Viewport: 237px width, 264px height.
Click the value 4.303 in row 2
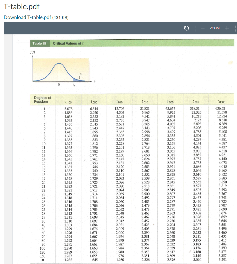(120, 113)
